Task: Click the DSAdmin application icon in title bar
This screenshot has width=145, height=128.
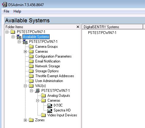Action: (x=5, y=5)
